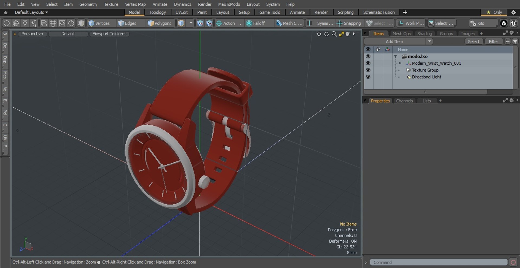The image size is (520, 268).
Task: Open the Default shading style dropdown
Action: tap(68, 34)
